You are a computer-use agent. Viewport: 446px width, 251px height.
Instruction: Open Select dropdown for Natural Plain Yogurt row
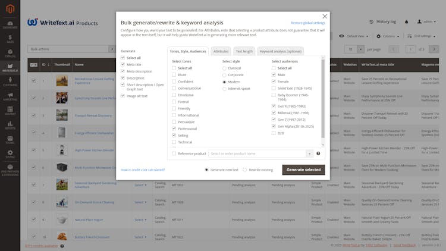click(140, 219)
